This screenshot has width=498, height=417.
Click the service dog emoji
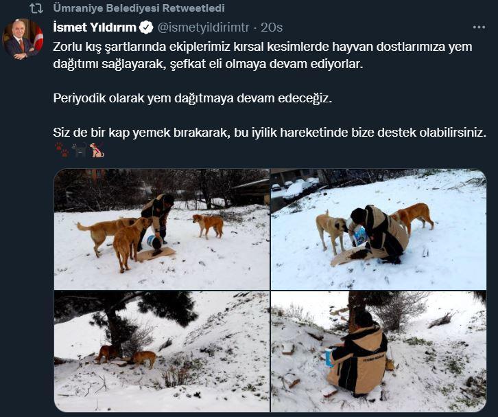tap(97, 150)
